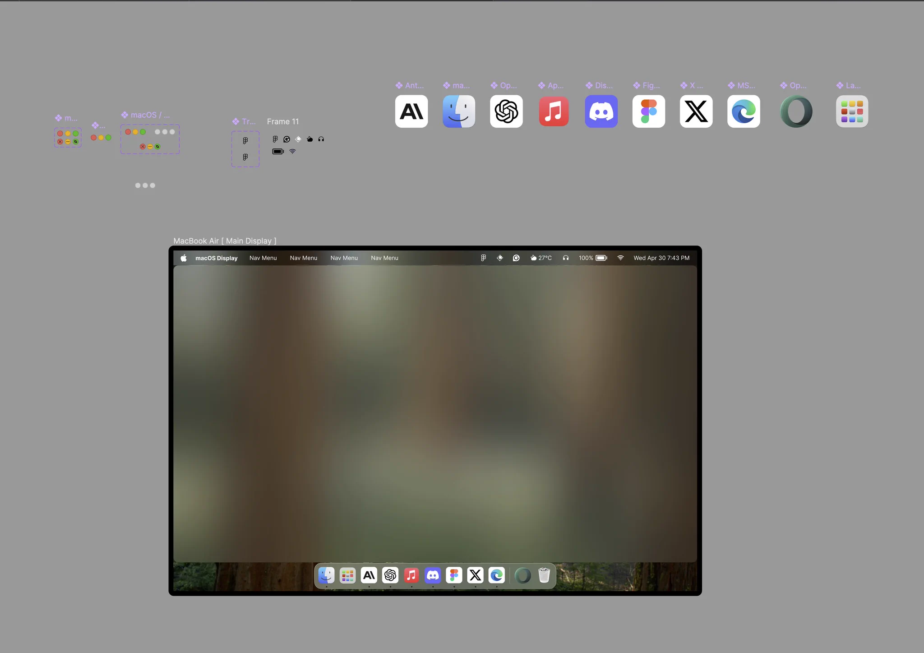Select the Frame 11 label

click(283, 121)
